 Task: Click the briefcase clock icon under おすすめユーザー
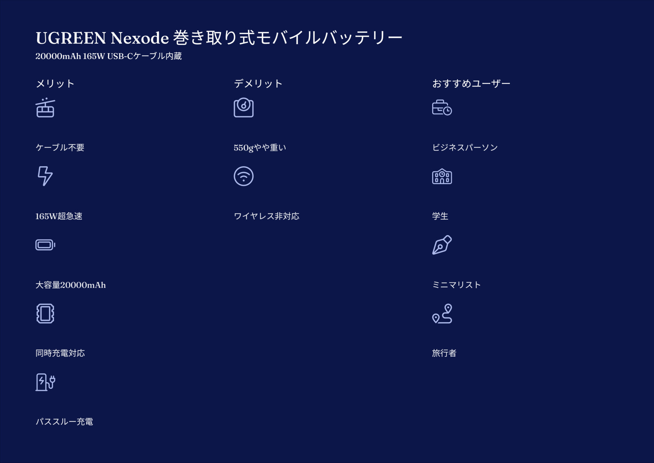[442, 108]
